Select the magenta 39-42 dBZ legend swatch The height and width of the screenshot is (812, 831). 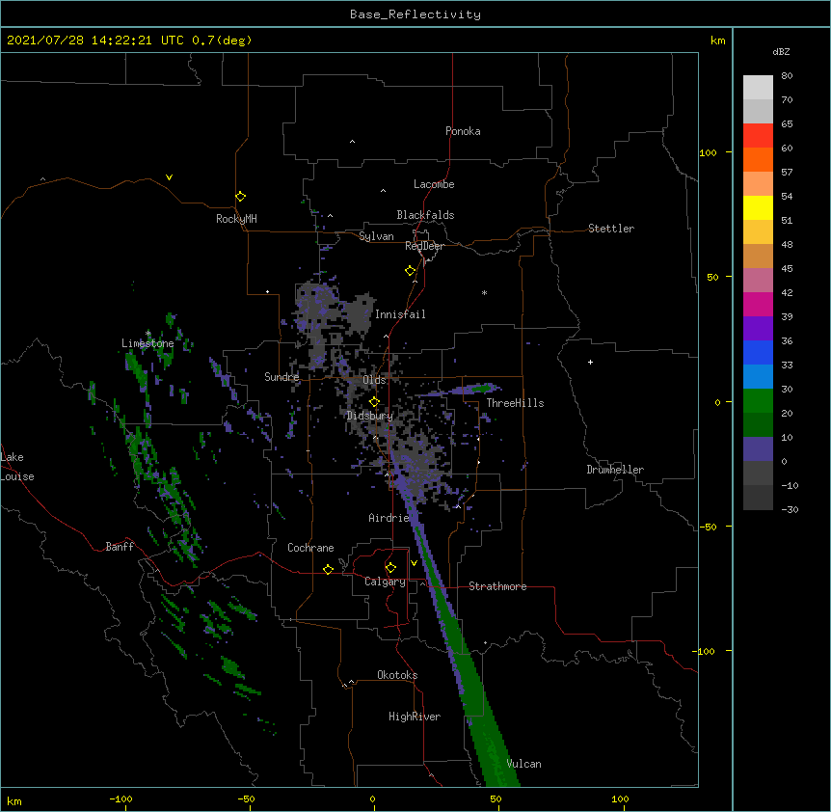pos(758,304)
